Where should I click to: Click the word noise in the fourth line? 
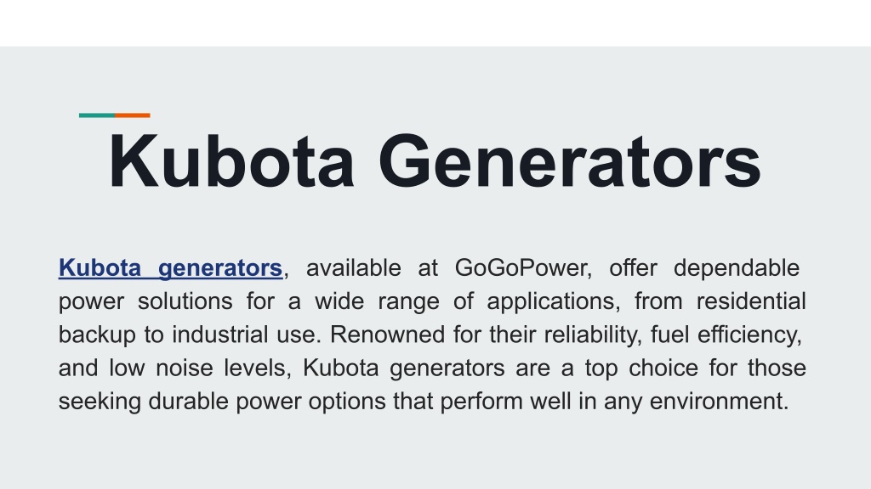184,368
